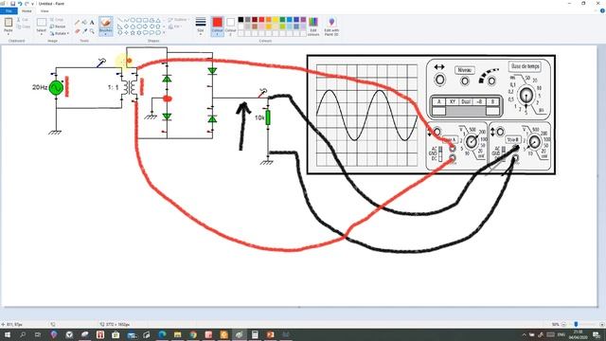The width and height of the screenshot is (606, 341).
Task: Pick the green colour swatch
Action: click(282, 20)
